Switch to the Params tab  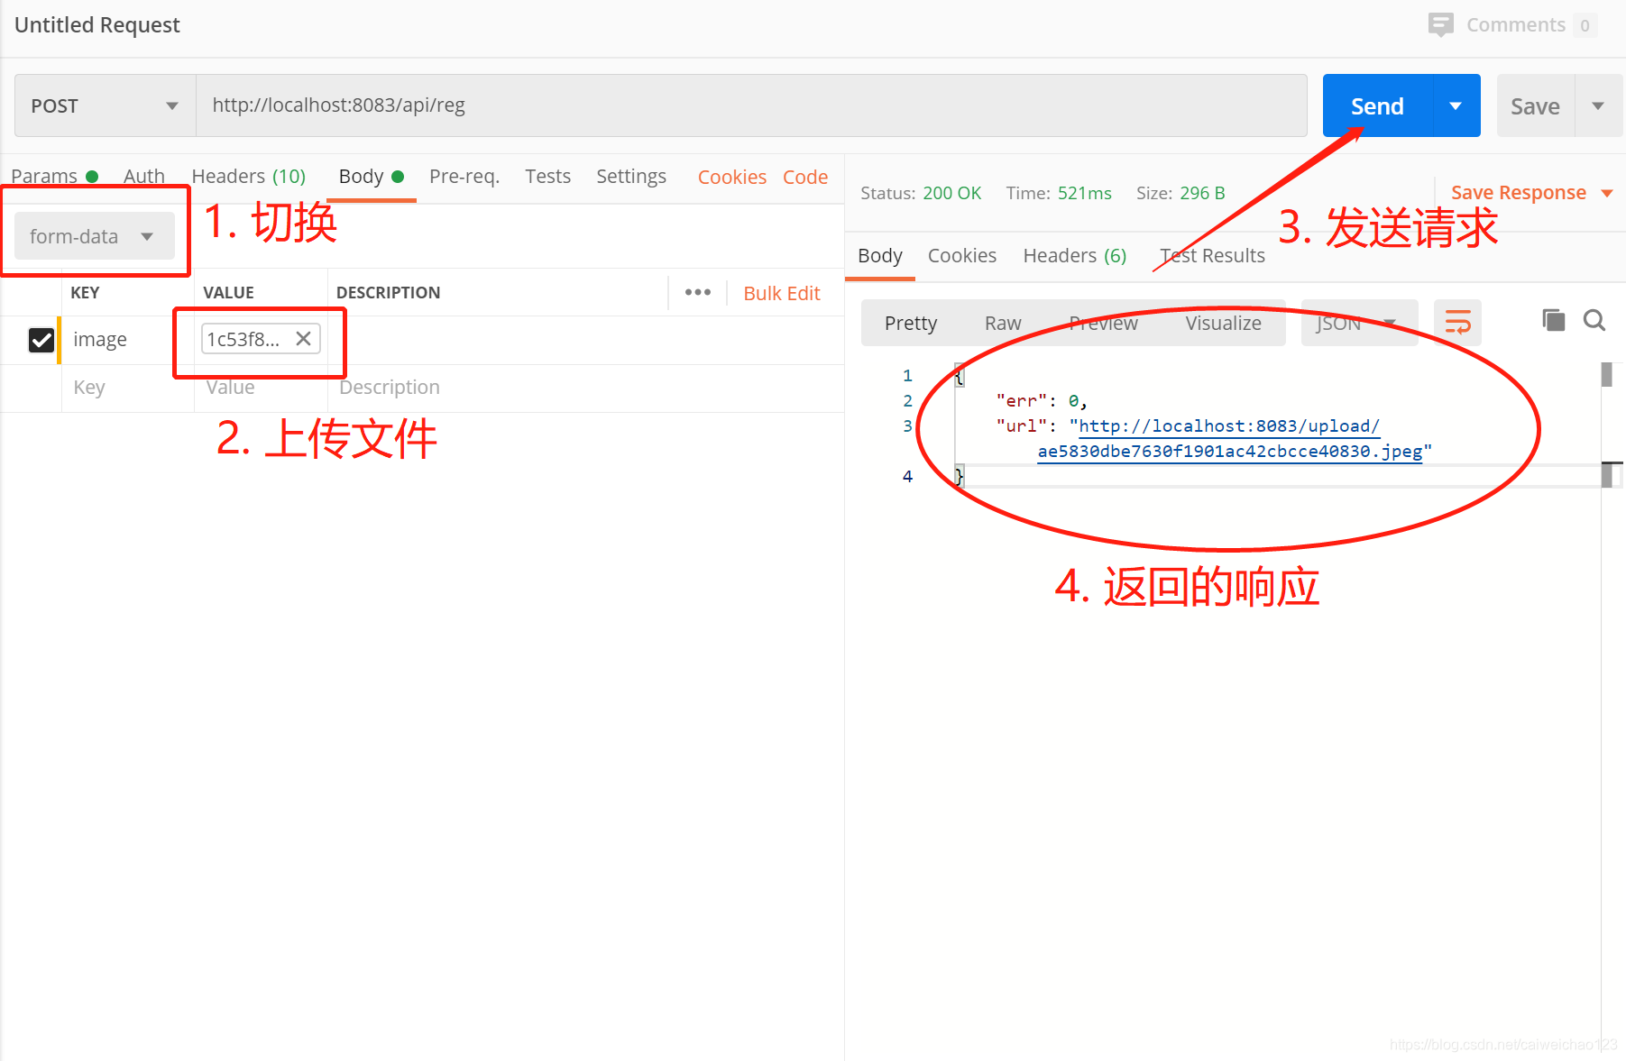click(x=54, y=177)
